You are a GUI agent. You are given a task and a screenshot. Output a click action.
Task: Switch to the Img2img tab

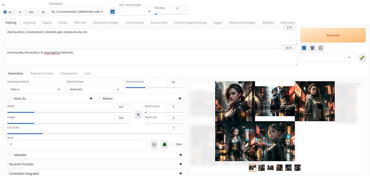pos(29,23)
